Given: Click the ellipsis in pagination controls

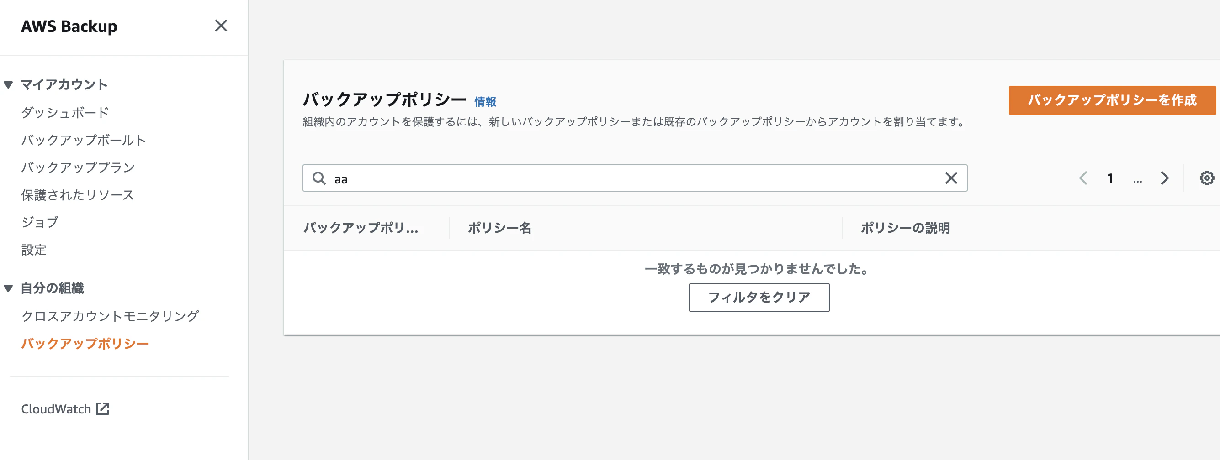Looking at the screenshot, I should [1138, 180].
